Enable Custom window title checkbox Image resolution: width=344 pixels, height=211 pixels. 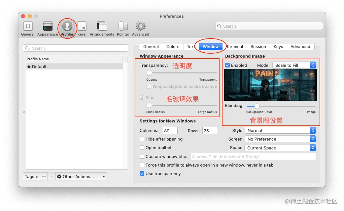(x=142, y=156)
